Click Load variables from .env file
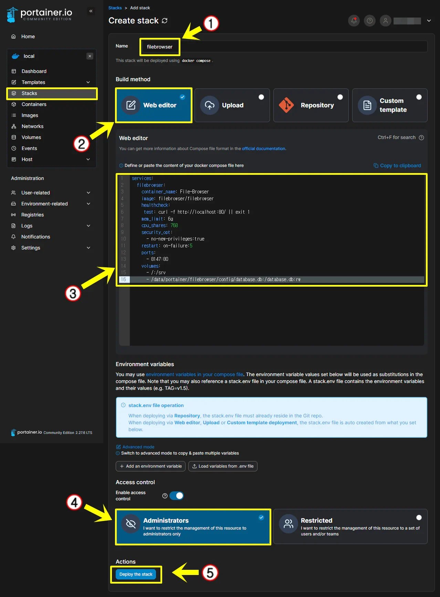 tap(223, 466)
